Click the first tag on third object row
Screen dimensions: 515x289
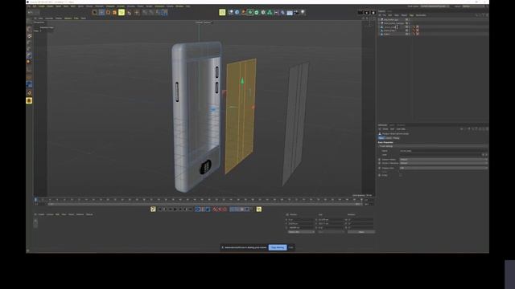[414, 26]
